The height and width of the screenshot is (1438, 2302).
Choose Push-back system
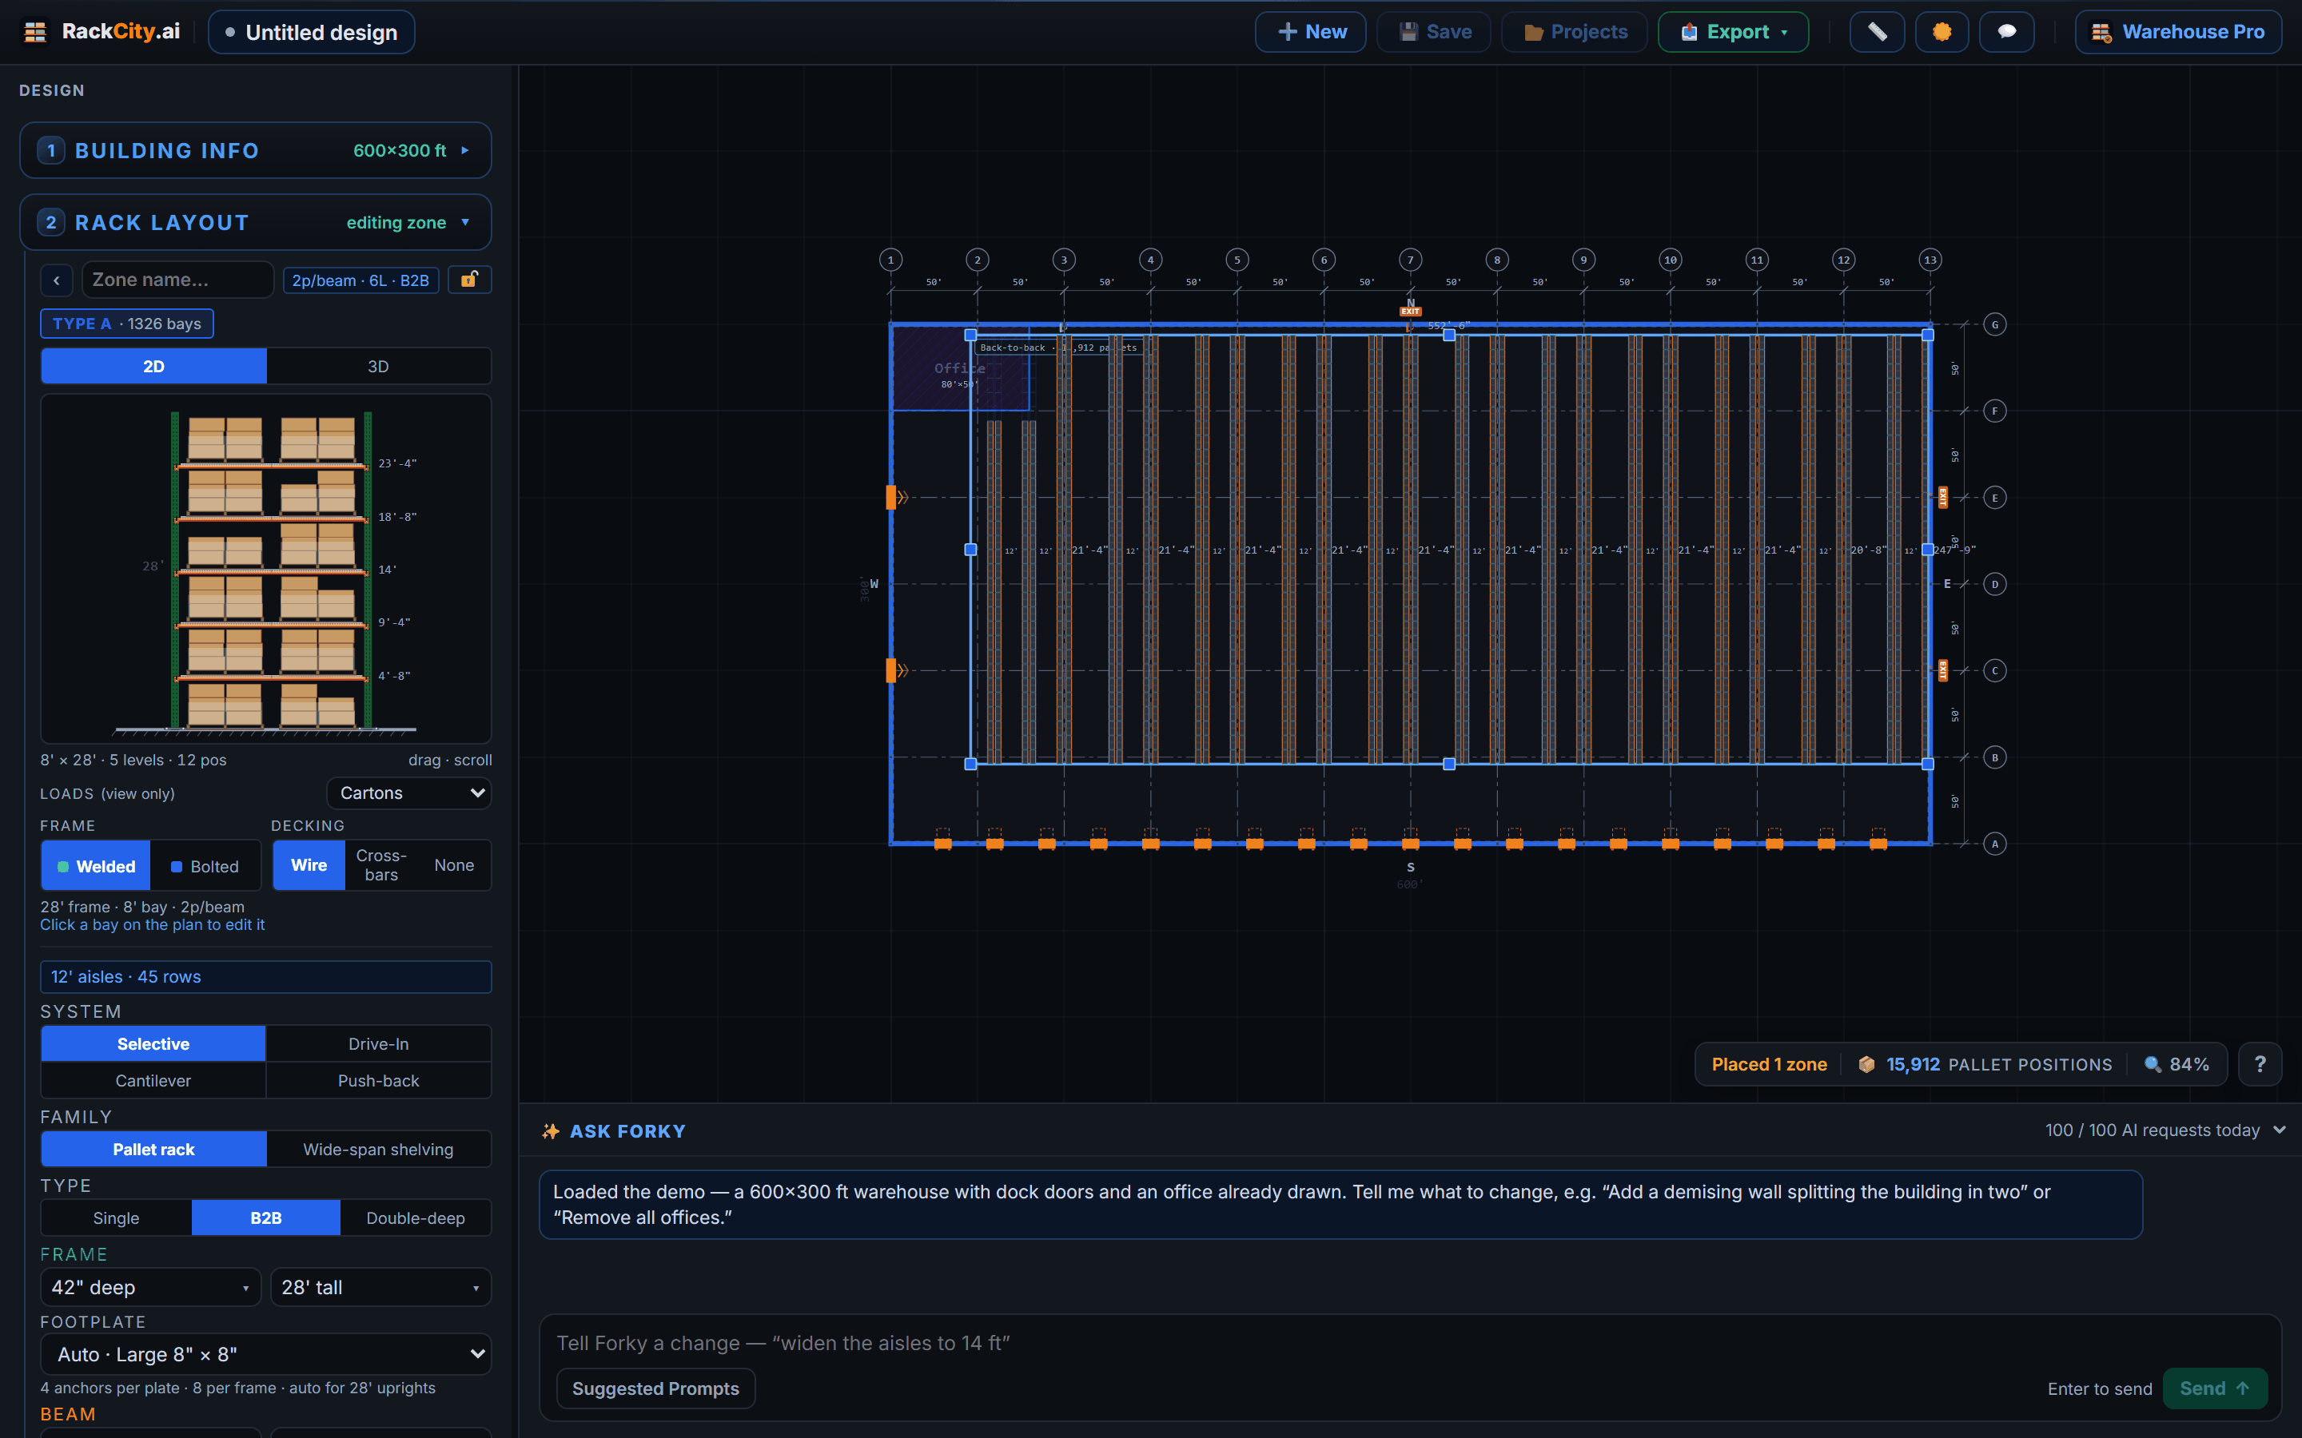click(x=379, y=1080)
